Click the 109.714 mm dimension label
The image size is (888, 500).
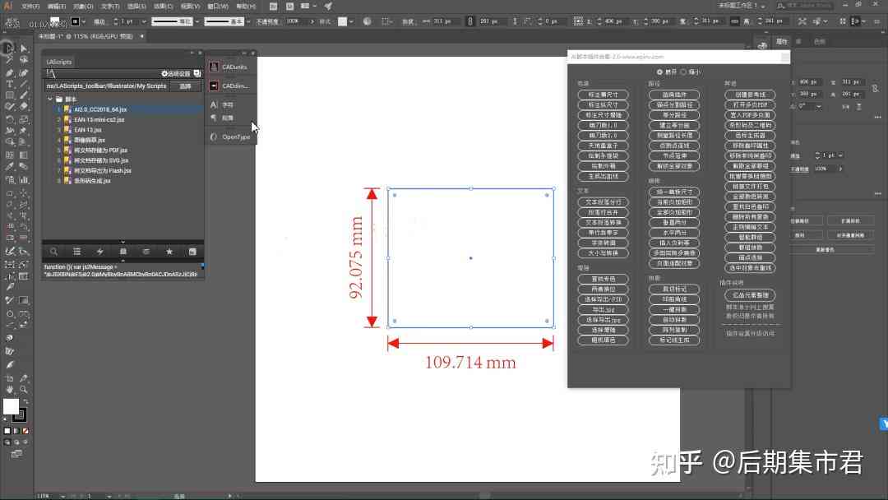(470, 363)
